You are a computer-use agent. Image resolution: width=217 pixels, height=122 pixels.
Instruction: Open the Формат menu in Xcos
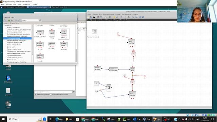(x=118, y=14)
